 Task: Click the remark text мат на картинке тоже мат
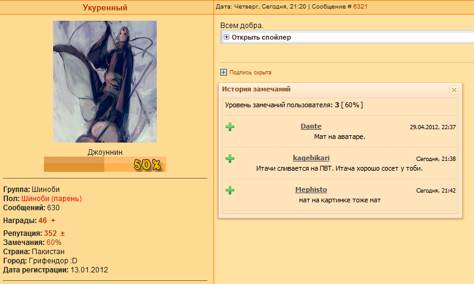pyautogui.click(x=340, y=200)
